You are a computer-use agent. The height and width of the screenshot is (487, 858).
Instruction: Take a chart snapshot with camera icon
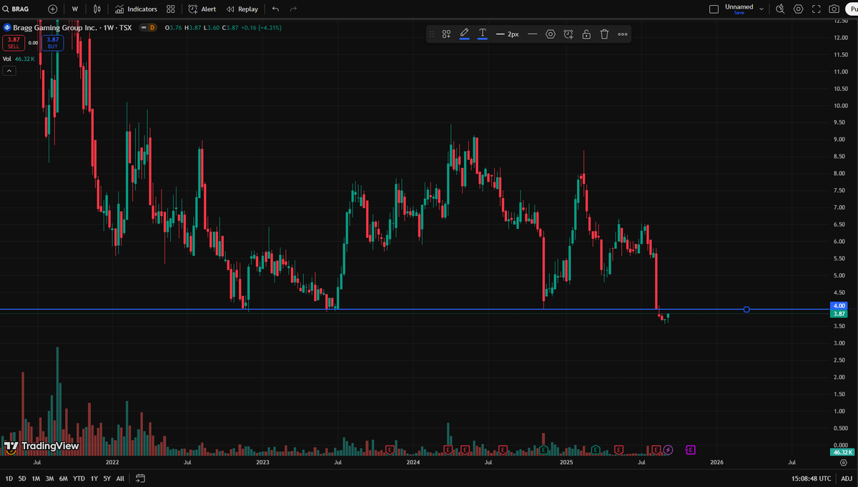click(x=834, y=9)
